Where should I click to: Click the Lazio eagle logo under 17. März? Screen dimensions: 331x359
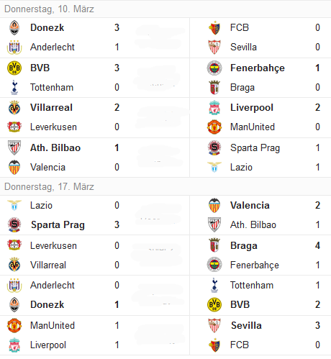point(14,205)
